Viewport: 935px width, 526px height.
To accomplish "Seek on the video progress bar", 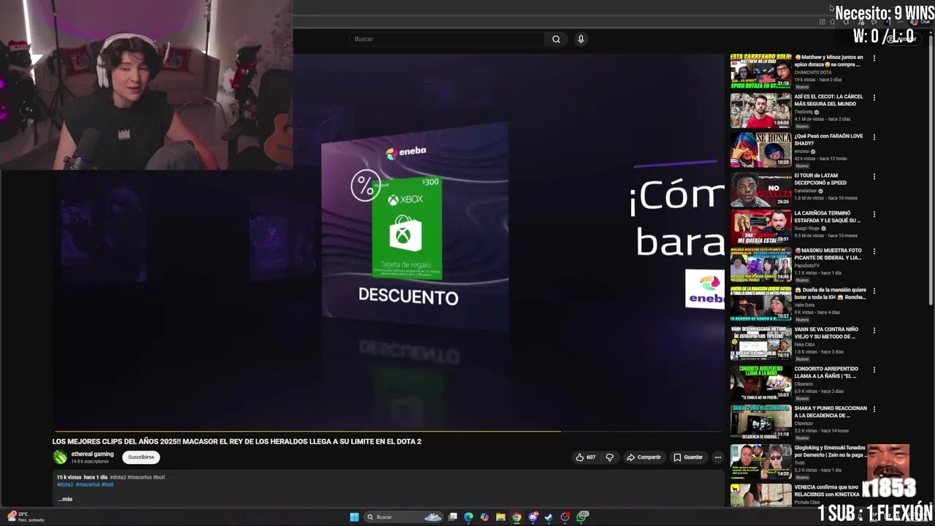I will (387, 431).
